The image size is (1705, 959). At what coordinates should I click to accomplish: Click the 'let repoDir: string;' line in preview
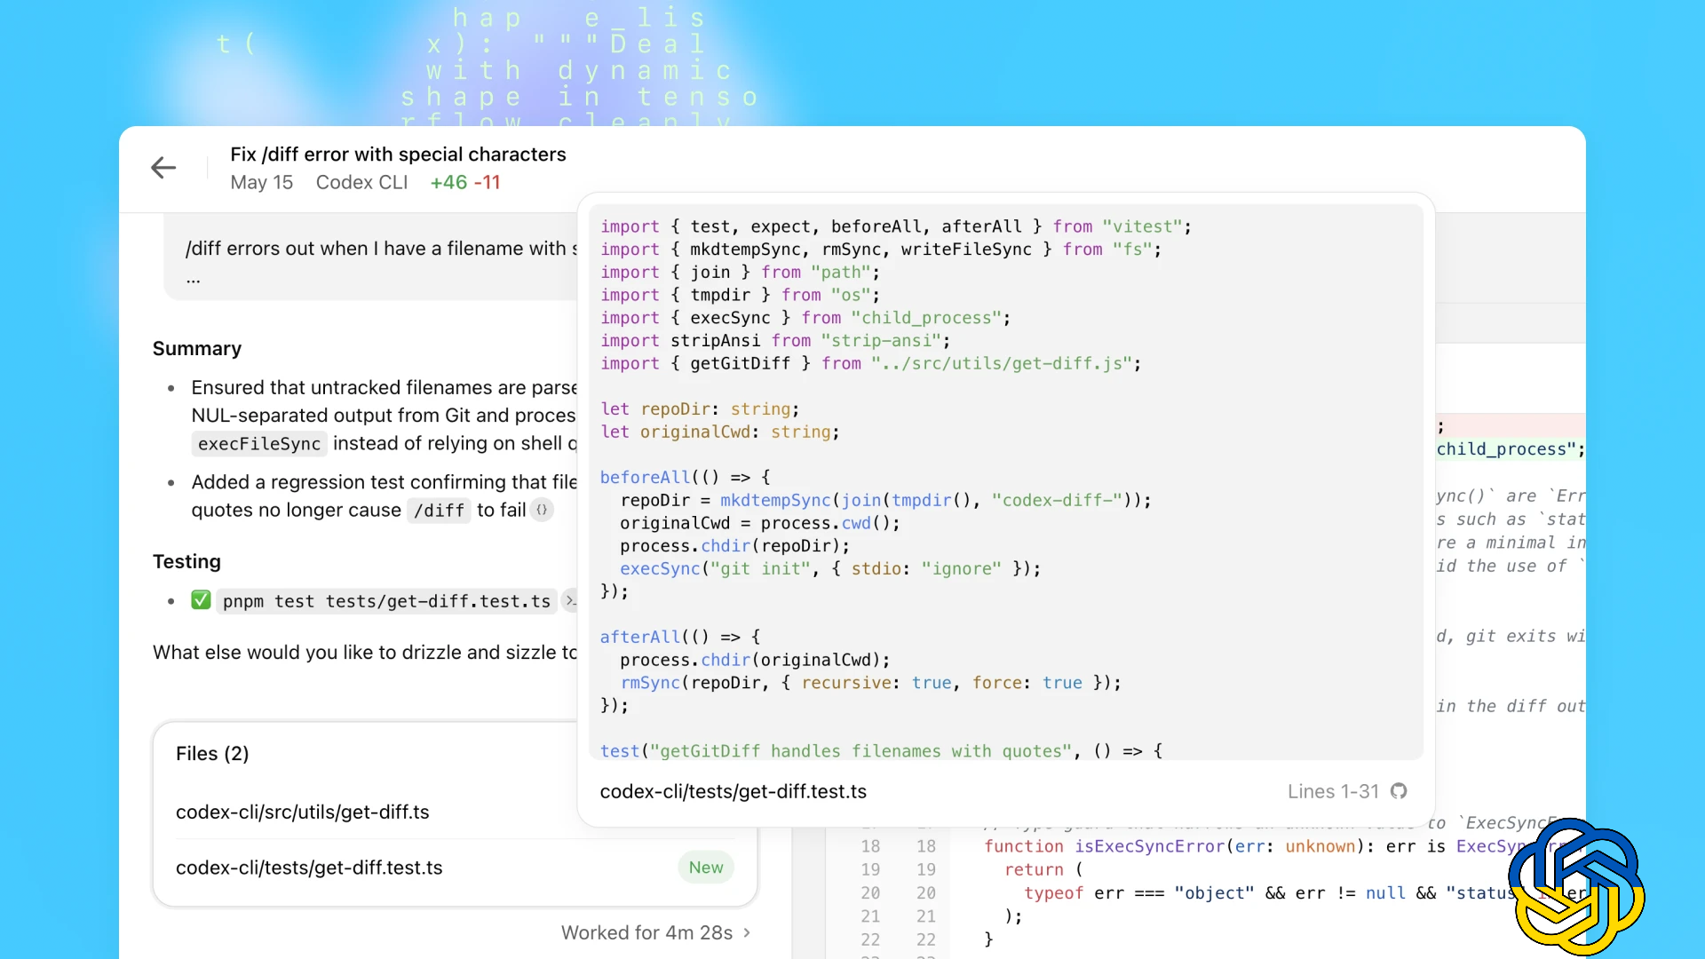[700, 408]
